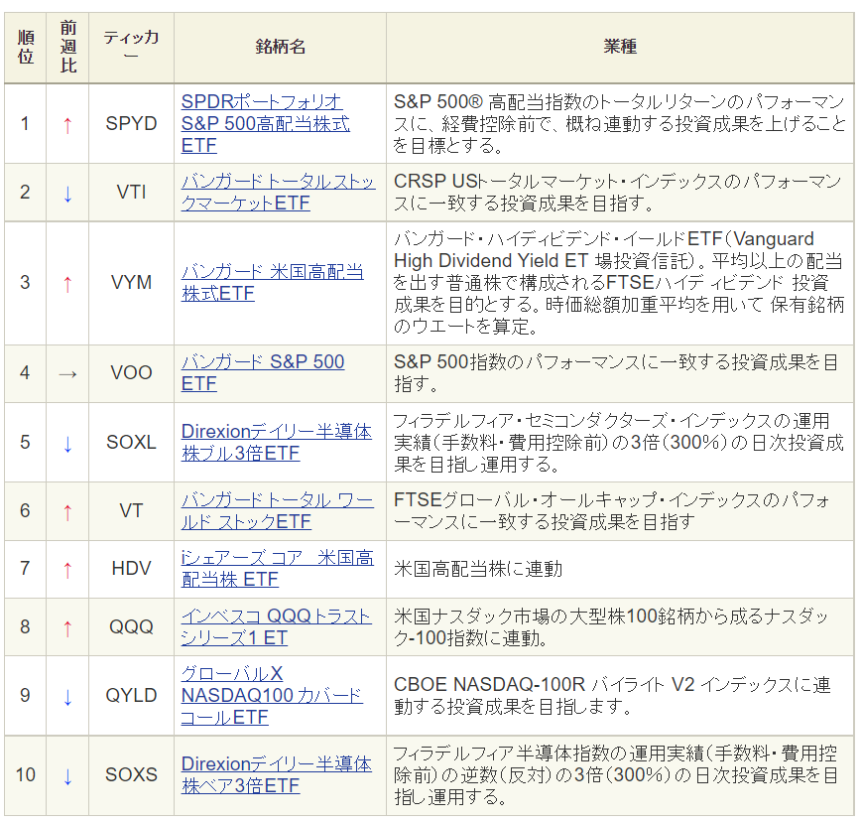Image resolution: width=861 pixels, height=823 pixels.
Task: Click the blue down arrow in the VTI row
Action: pyautogui.click(x=67, y=193)
